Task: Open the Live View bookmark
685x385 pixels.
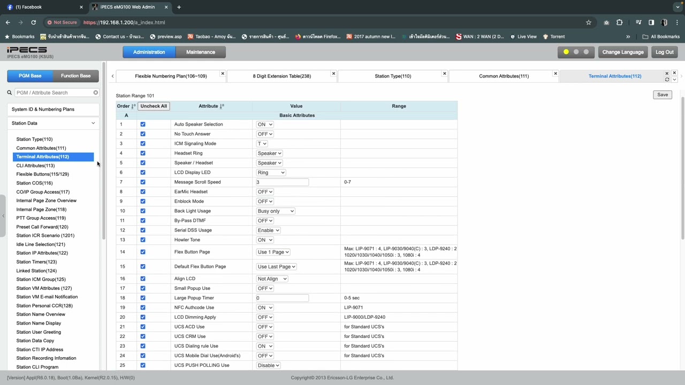Action: [523, 37]
